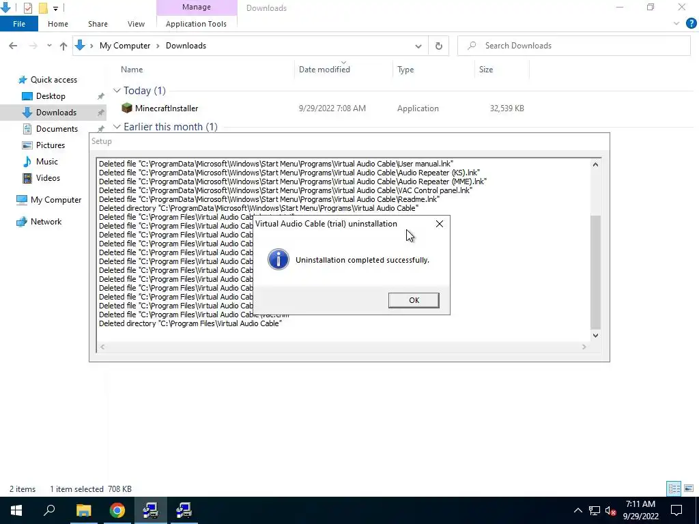Select Network in the sidebar

[x=46, y=222]
